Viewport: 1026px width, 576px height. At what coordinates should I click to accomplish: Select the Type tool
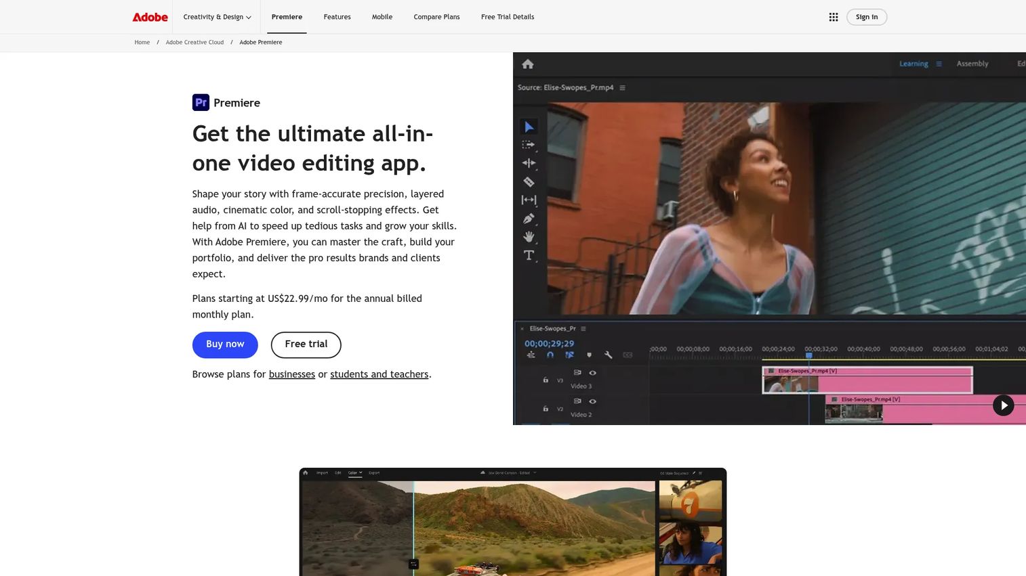pyautogui.click(x=529, y=255)
